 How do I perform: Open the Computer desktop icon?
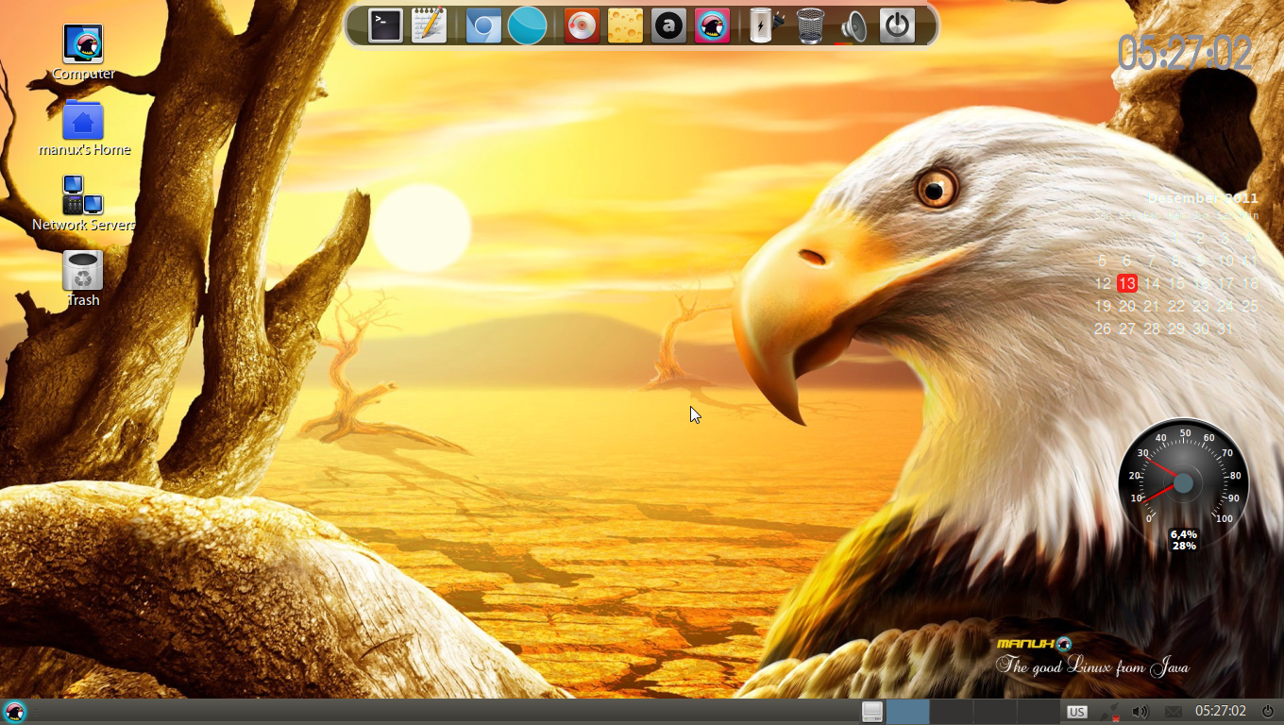point(83,44)
